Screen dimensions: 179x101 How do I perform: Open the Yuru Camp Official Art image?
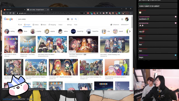tap(36, 67)
